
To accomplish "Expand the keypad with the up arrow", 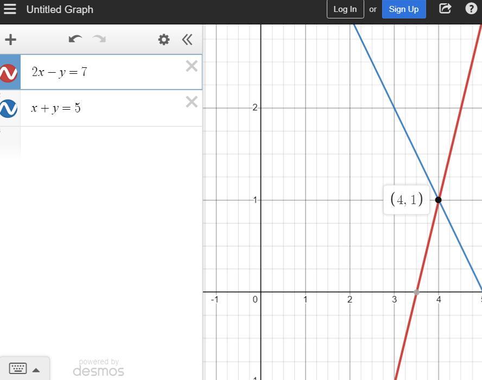I will [x=36, y=370].
